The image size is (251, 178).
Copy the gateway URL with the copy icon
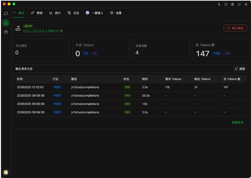(x=61, y=31)
